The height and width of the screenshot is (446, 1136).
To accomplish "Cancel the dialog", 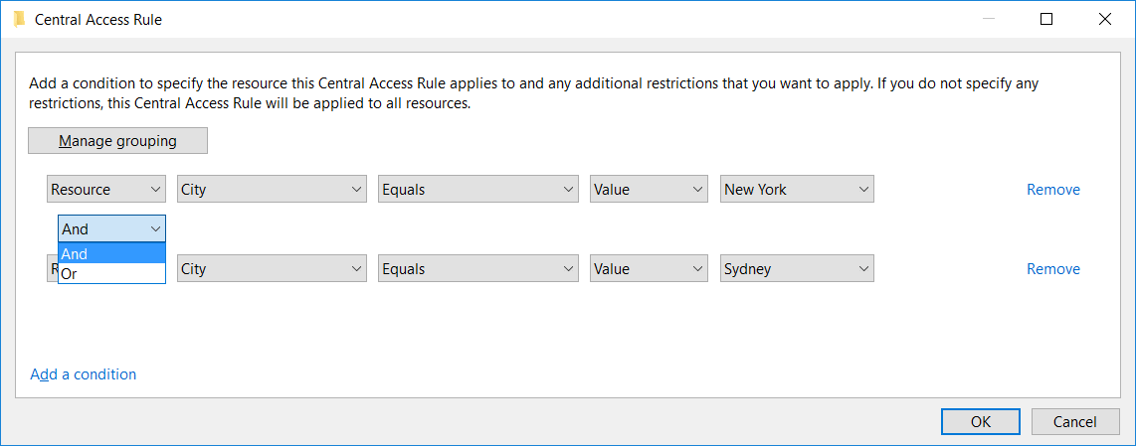I will tap(1075, 421).
